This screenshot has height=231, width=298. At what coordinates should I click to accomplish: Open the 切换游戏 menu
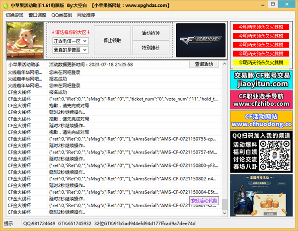(14, 15)
